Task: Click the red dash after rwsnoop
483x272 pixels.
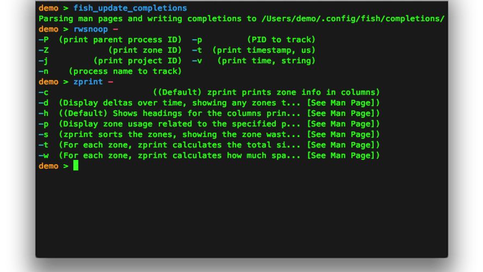Action: pyautogui.click(x=115, y=29)
